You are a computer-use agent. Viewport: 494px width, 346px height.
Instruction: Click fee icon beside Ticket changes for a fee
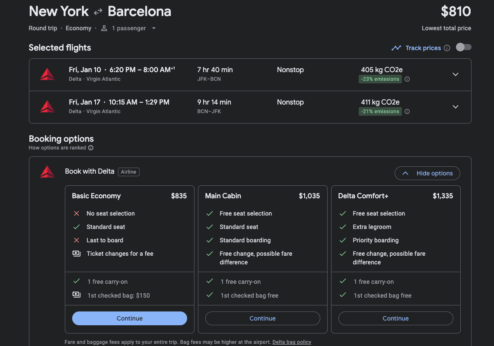pyautogui.click(x=76, y=254)
